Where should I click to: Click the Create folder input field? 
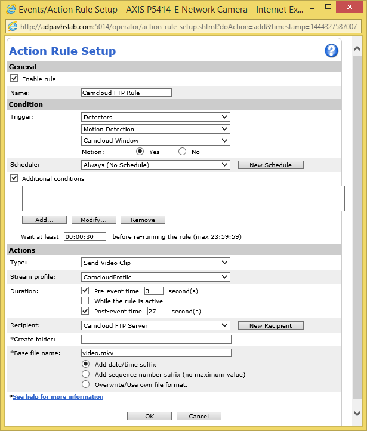pyautogui.click(x=156, y=339)
